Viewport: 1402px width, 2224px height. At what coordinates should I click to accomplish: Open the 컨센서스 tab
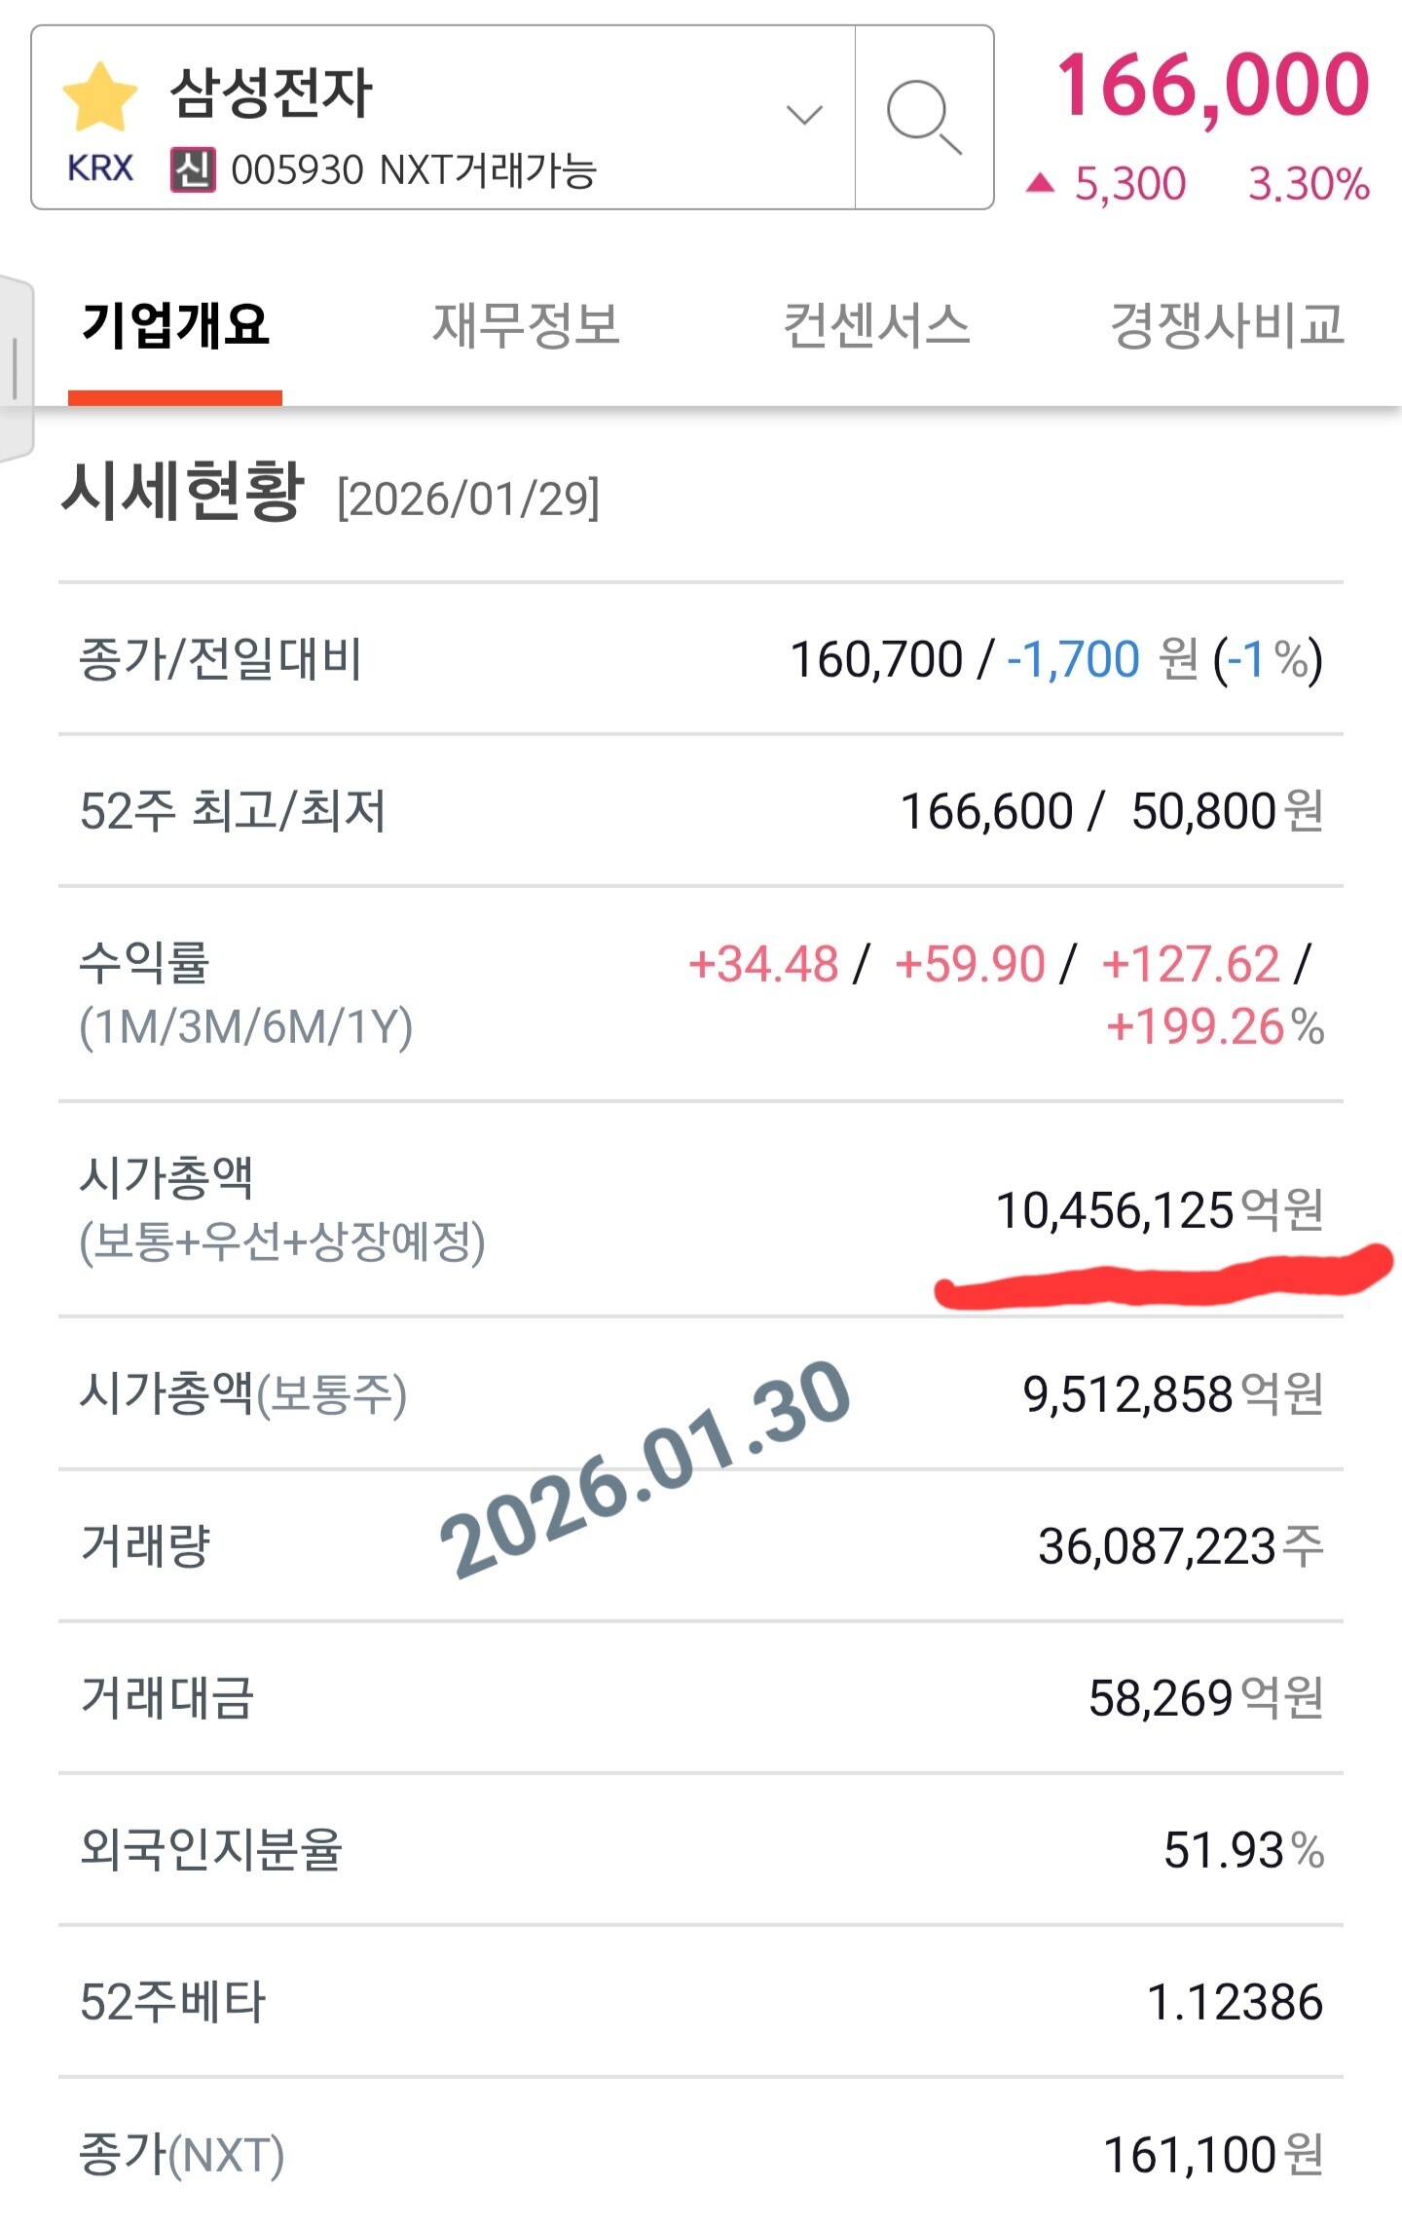(x=876, y=325)
